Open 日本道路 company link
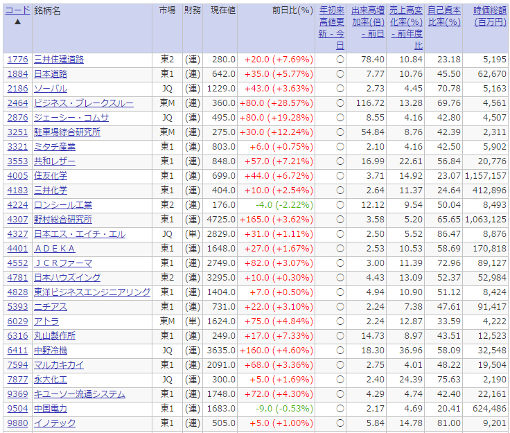 click(51, 74)
